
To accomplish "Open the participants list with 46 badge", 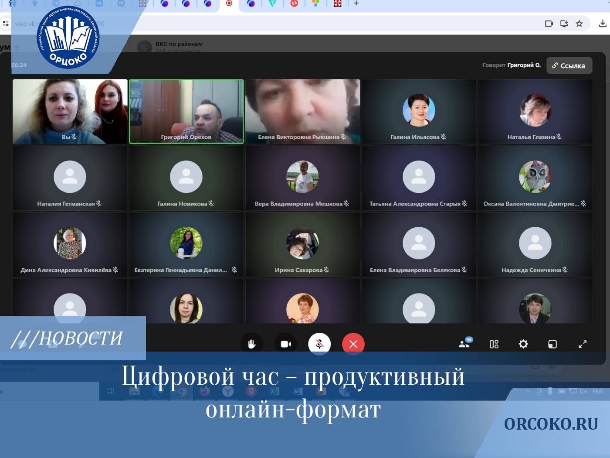I will pyautogui.click(x=464, y=344).
